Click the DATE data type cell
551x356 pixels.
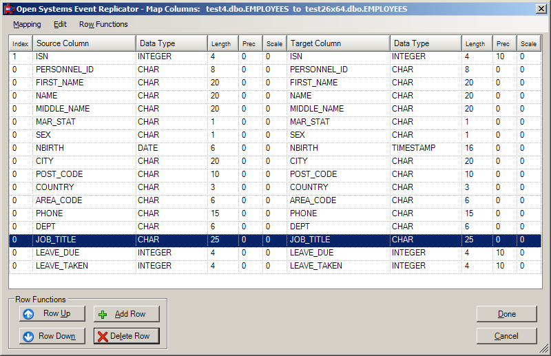pos(171,148)
